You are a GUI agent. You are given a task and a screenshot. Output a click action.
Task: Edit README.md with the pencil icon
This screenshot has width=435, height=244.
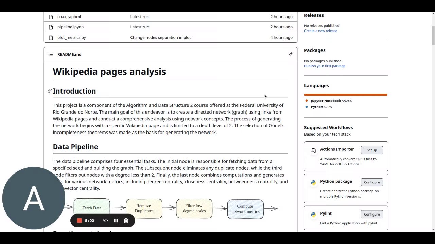pyautogui.click(x=290, y=54)
